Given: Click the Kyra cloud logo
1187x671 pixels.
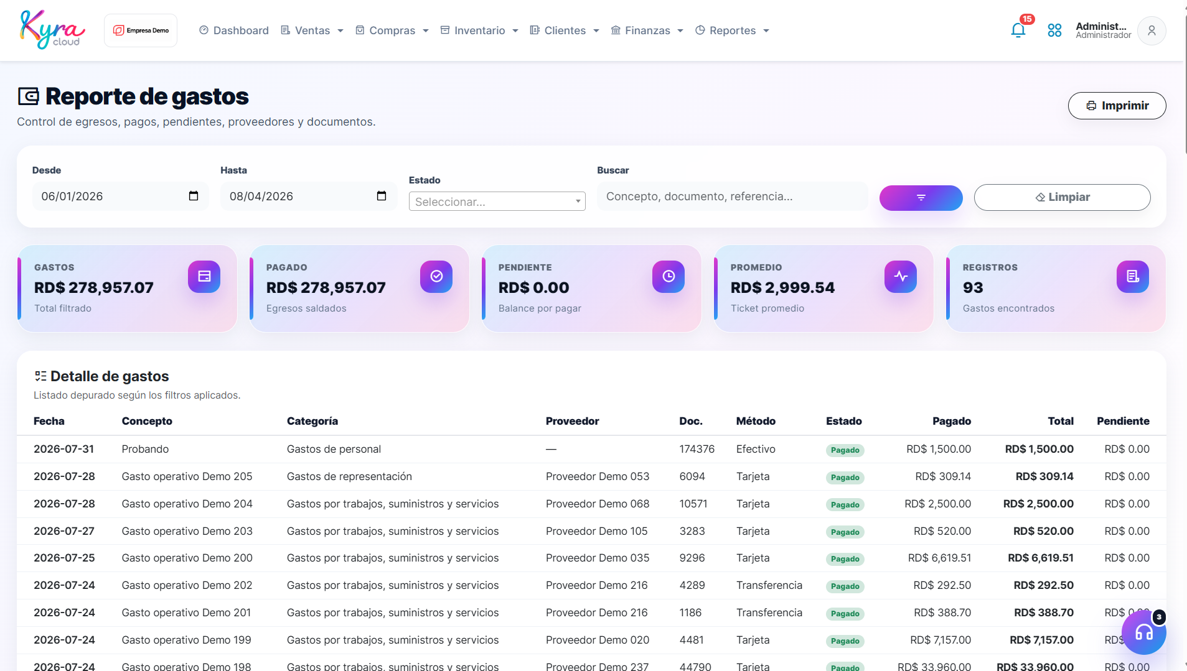Looking at the screenshot, I should point(52,30).
